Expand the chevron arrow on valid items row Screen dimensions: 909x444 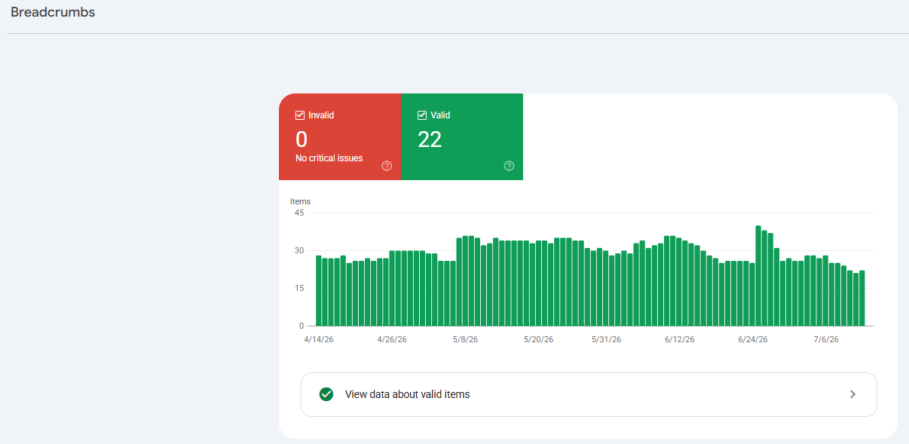point(852,394)
